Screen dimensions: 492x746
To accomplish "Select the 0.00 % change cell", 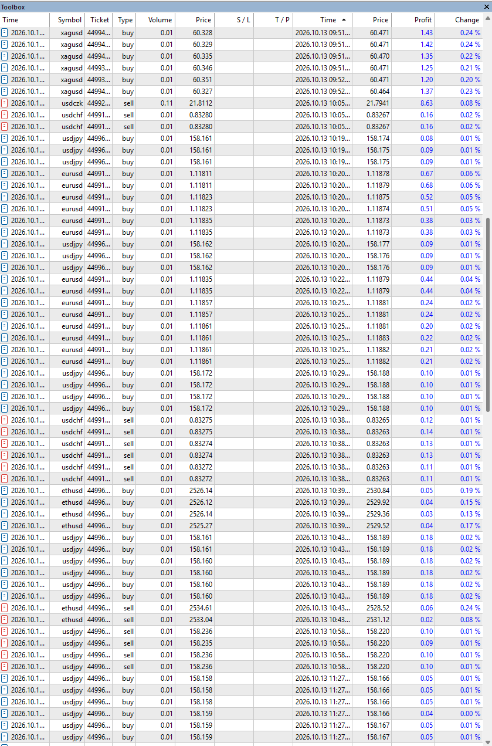I will [470, 714].
